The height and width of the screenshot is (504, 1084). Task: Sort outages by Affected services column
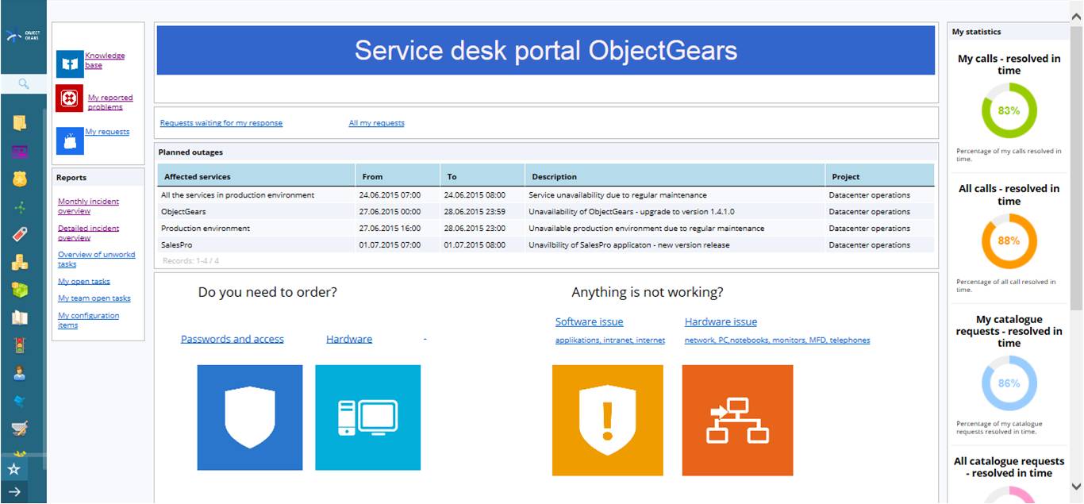point(257,176)
